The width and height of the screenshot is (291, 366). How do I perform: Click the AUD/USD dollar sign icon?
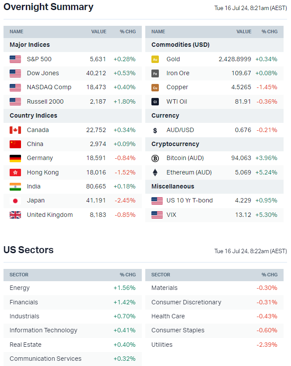tap(155, 130)
